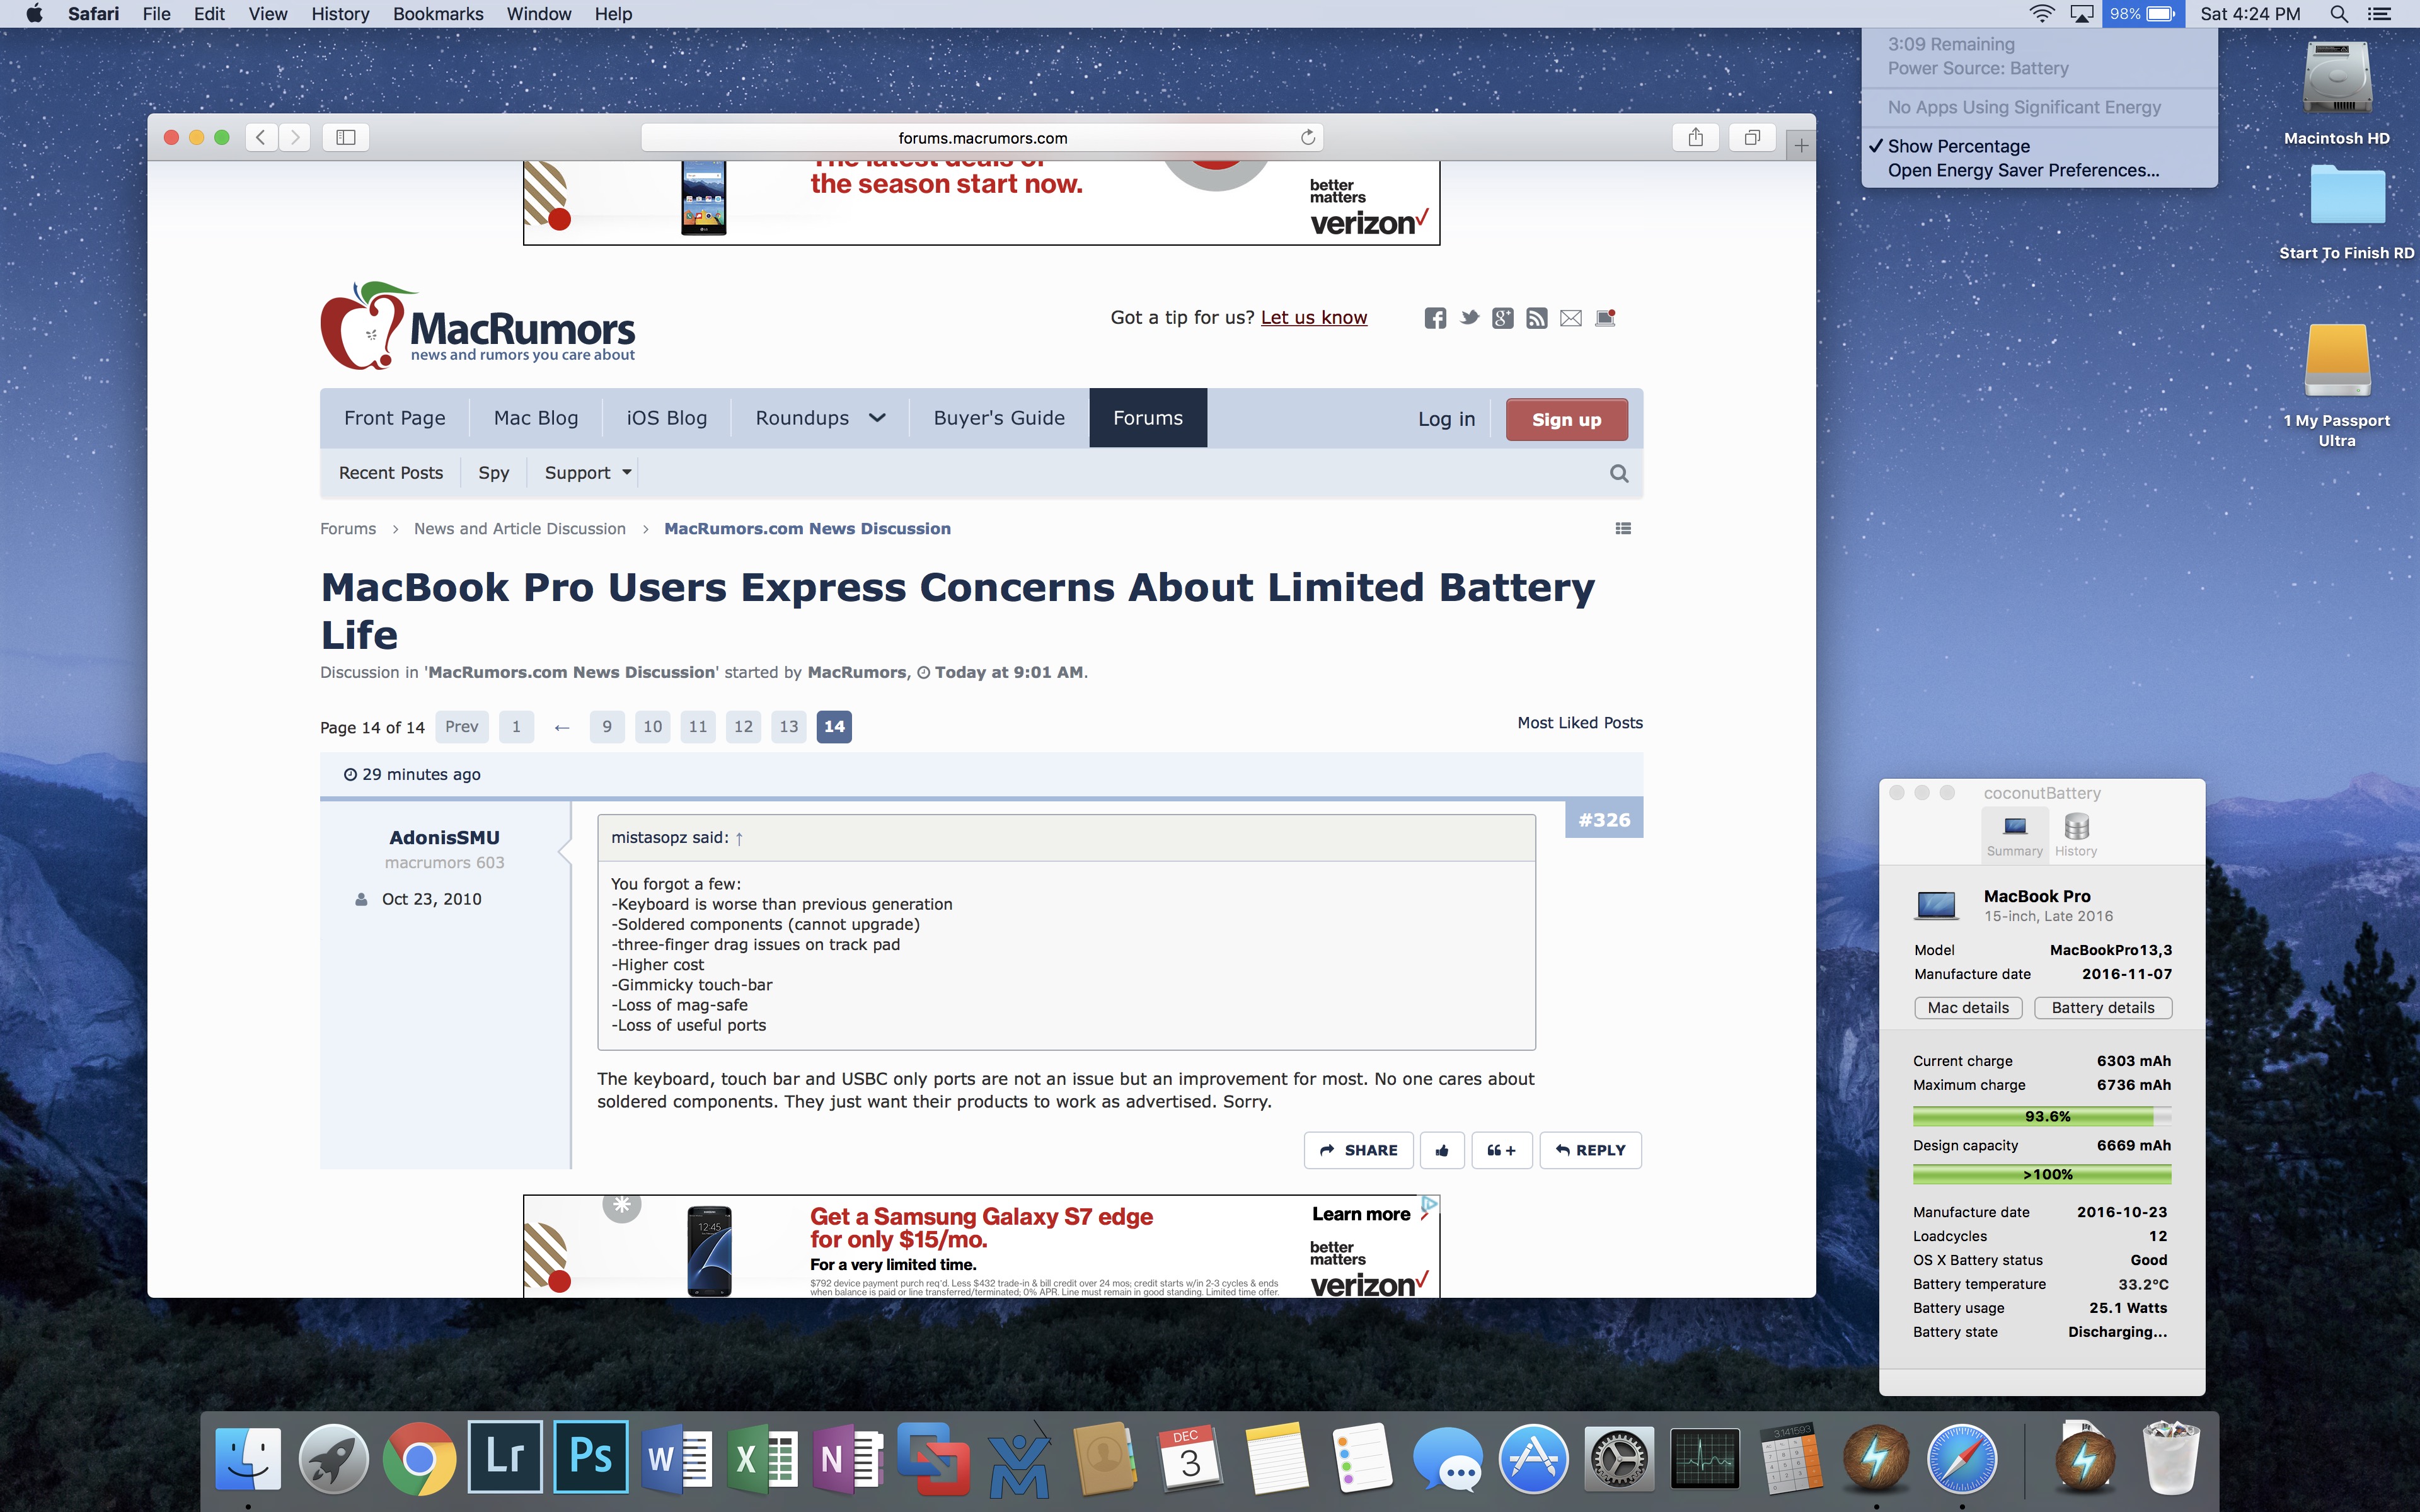Open Activity Monitor in the Dock
Viewport: 2420px width, 1512px height.
pyautogui.click(x=1705, y=1458)
